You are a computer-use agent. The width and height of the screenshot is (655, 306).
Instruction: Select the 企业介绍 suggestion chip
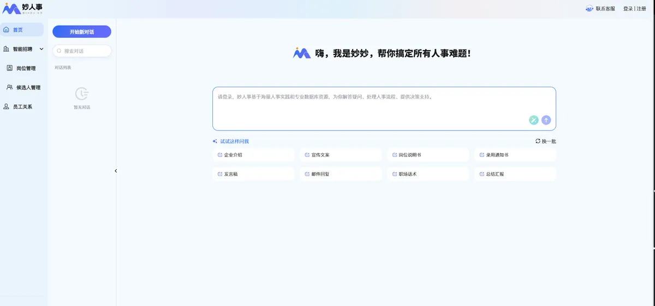click(x=253, y=155)
